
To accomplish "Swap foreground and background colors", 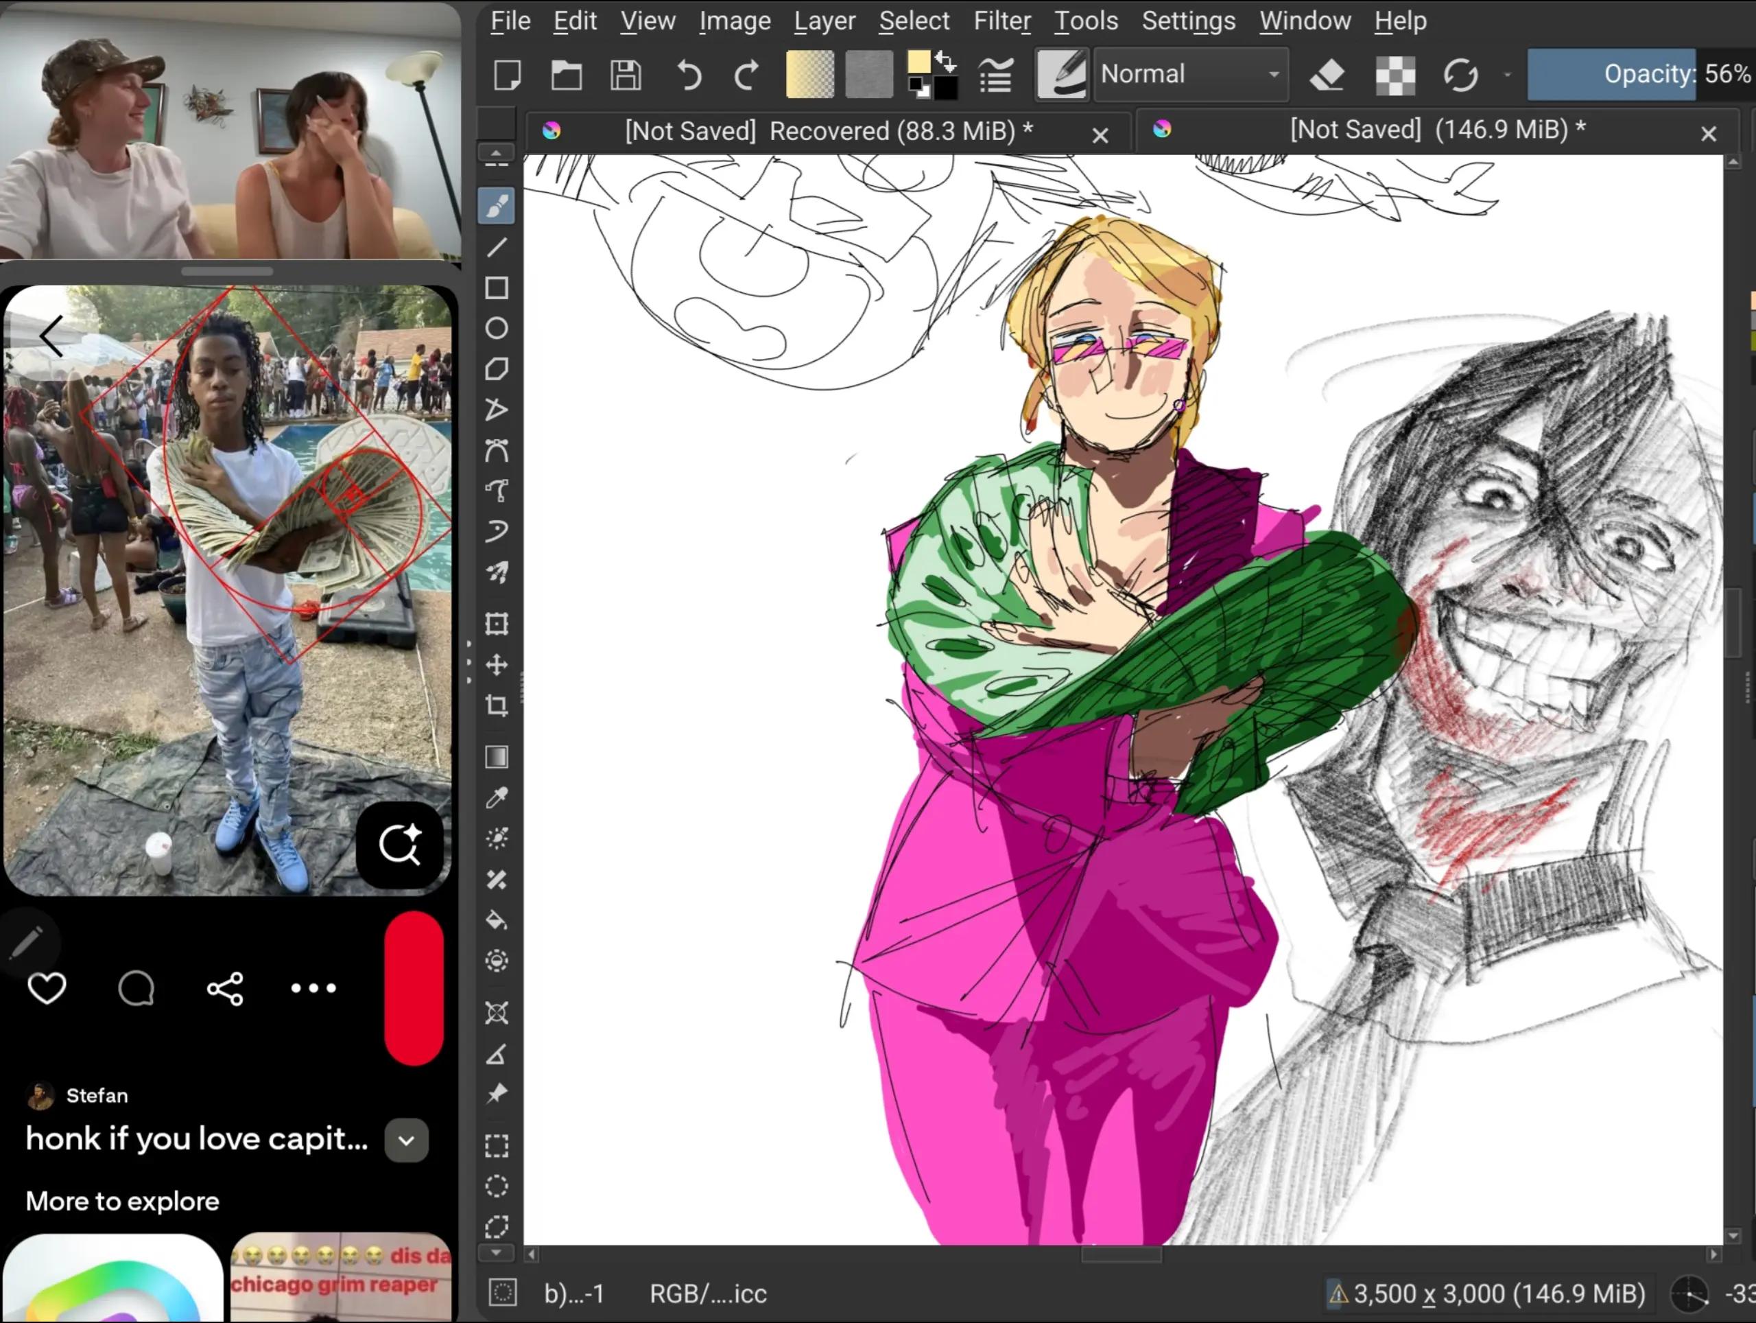I will pyautogui.click(x=947, y=61).
